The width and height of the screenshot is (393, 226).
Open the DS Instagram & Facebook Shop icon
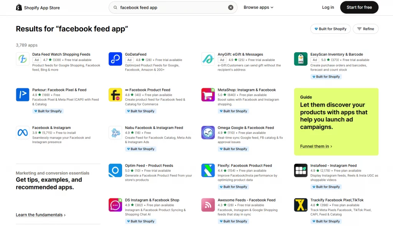(115, 205)
